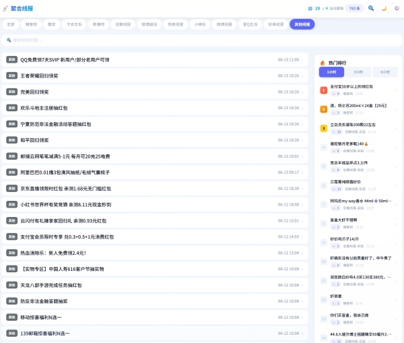
Task: Click the list icon beside the 19s countdown
Action: 310,9
